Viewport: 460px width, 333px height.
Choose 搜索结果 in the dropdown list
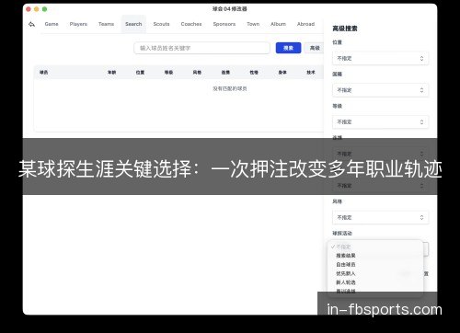click(375, 256)
